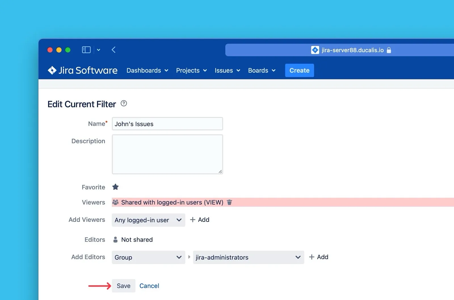This screenshot has height=300, width=454.
Task: Open the Projects menu
Action: [x=191, y=71]
